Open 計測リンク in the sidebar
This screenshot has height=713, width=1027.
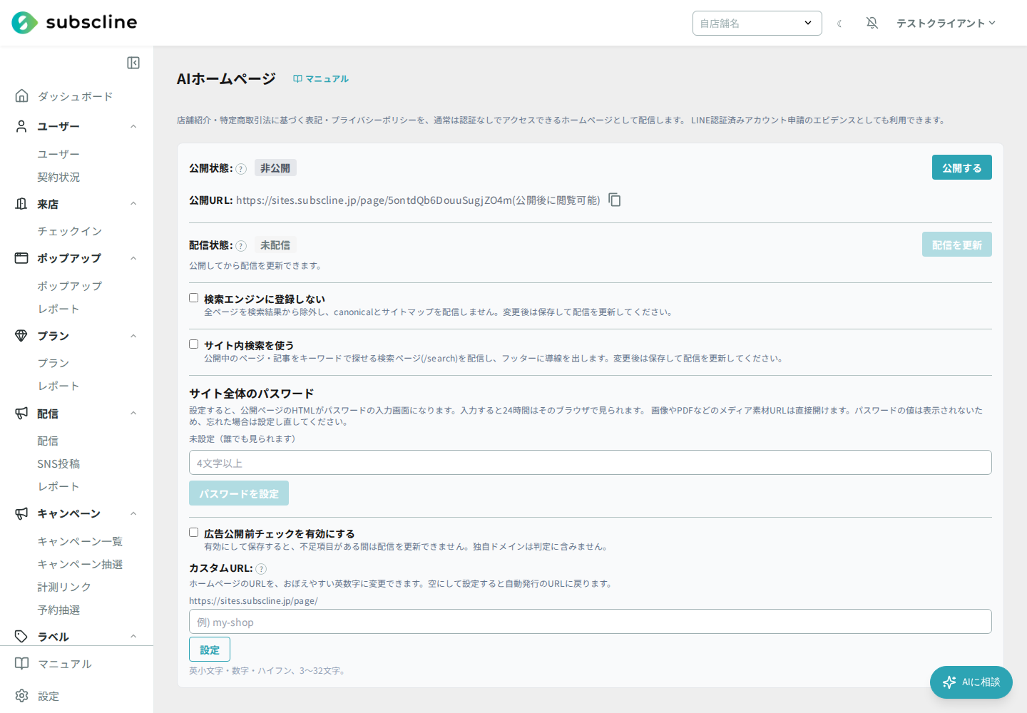[64, 587]
